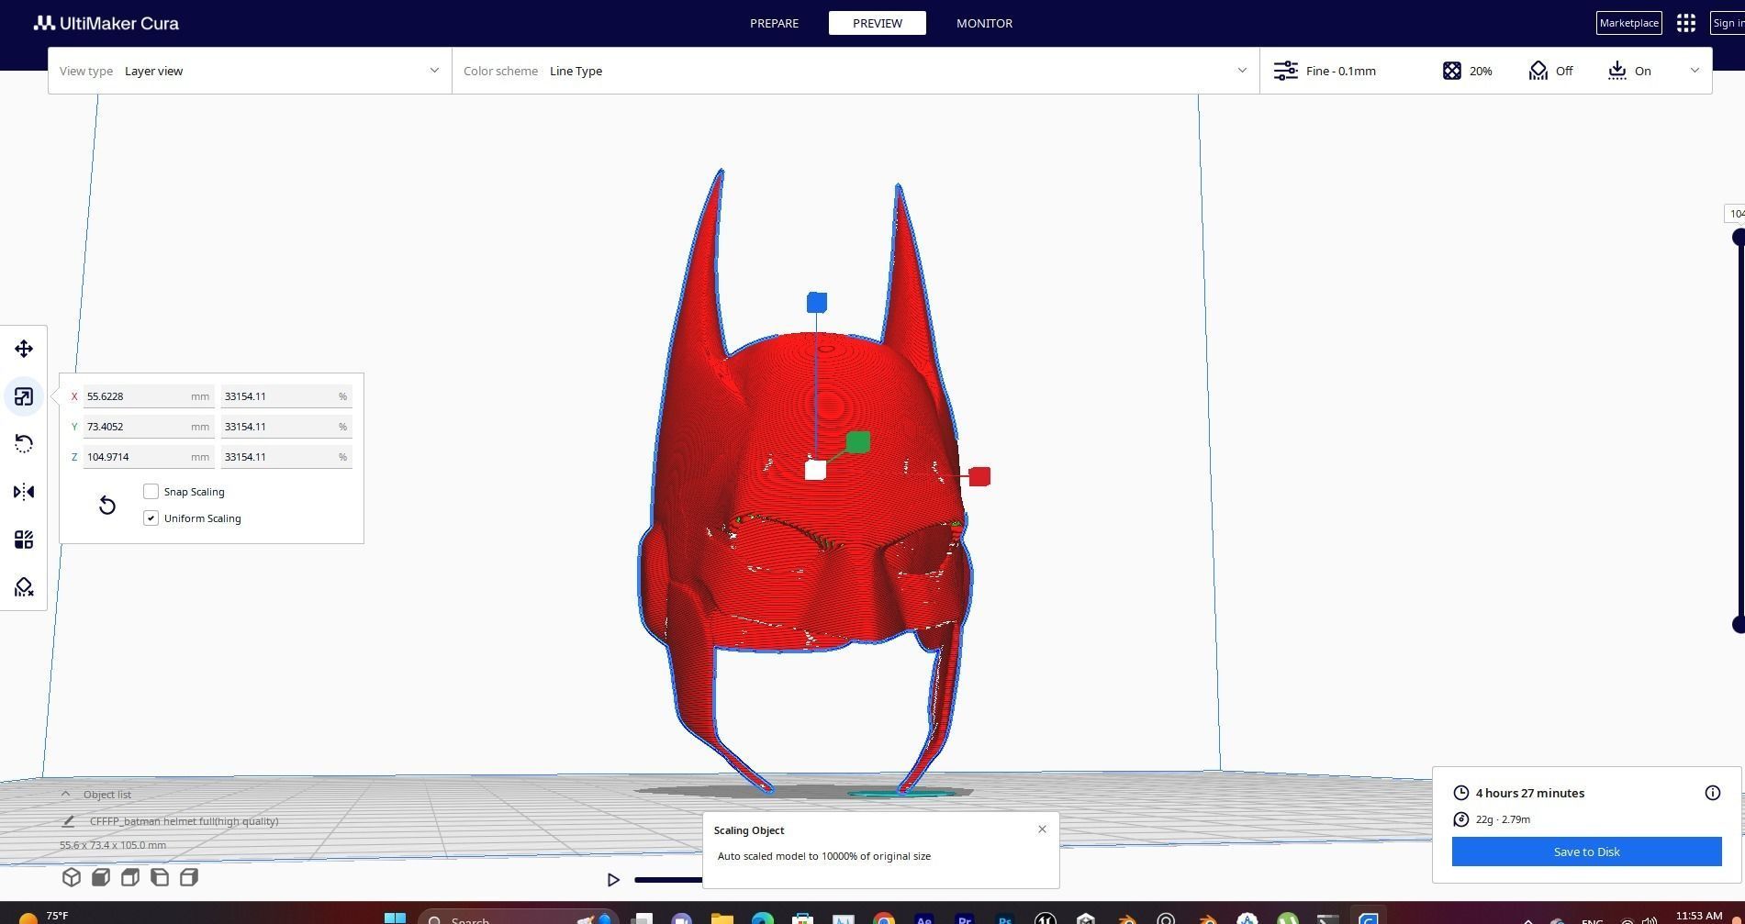
Task: Click the material spool usage icon
Action: 1461,819
